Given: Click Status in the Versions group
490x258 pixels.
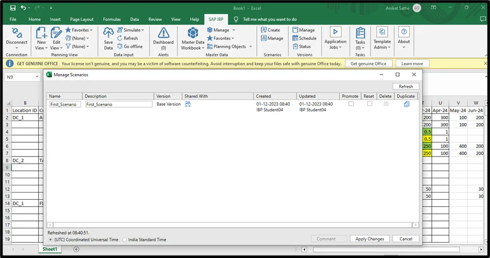Looking at the screenshot, I should 302,46.
